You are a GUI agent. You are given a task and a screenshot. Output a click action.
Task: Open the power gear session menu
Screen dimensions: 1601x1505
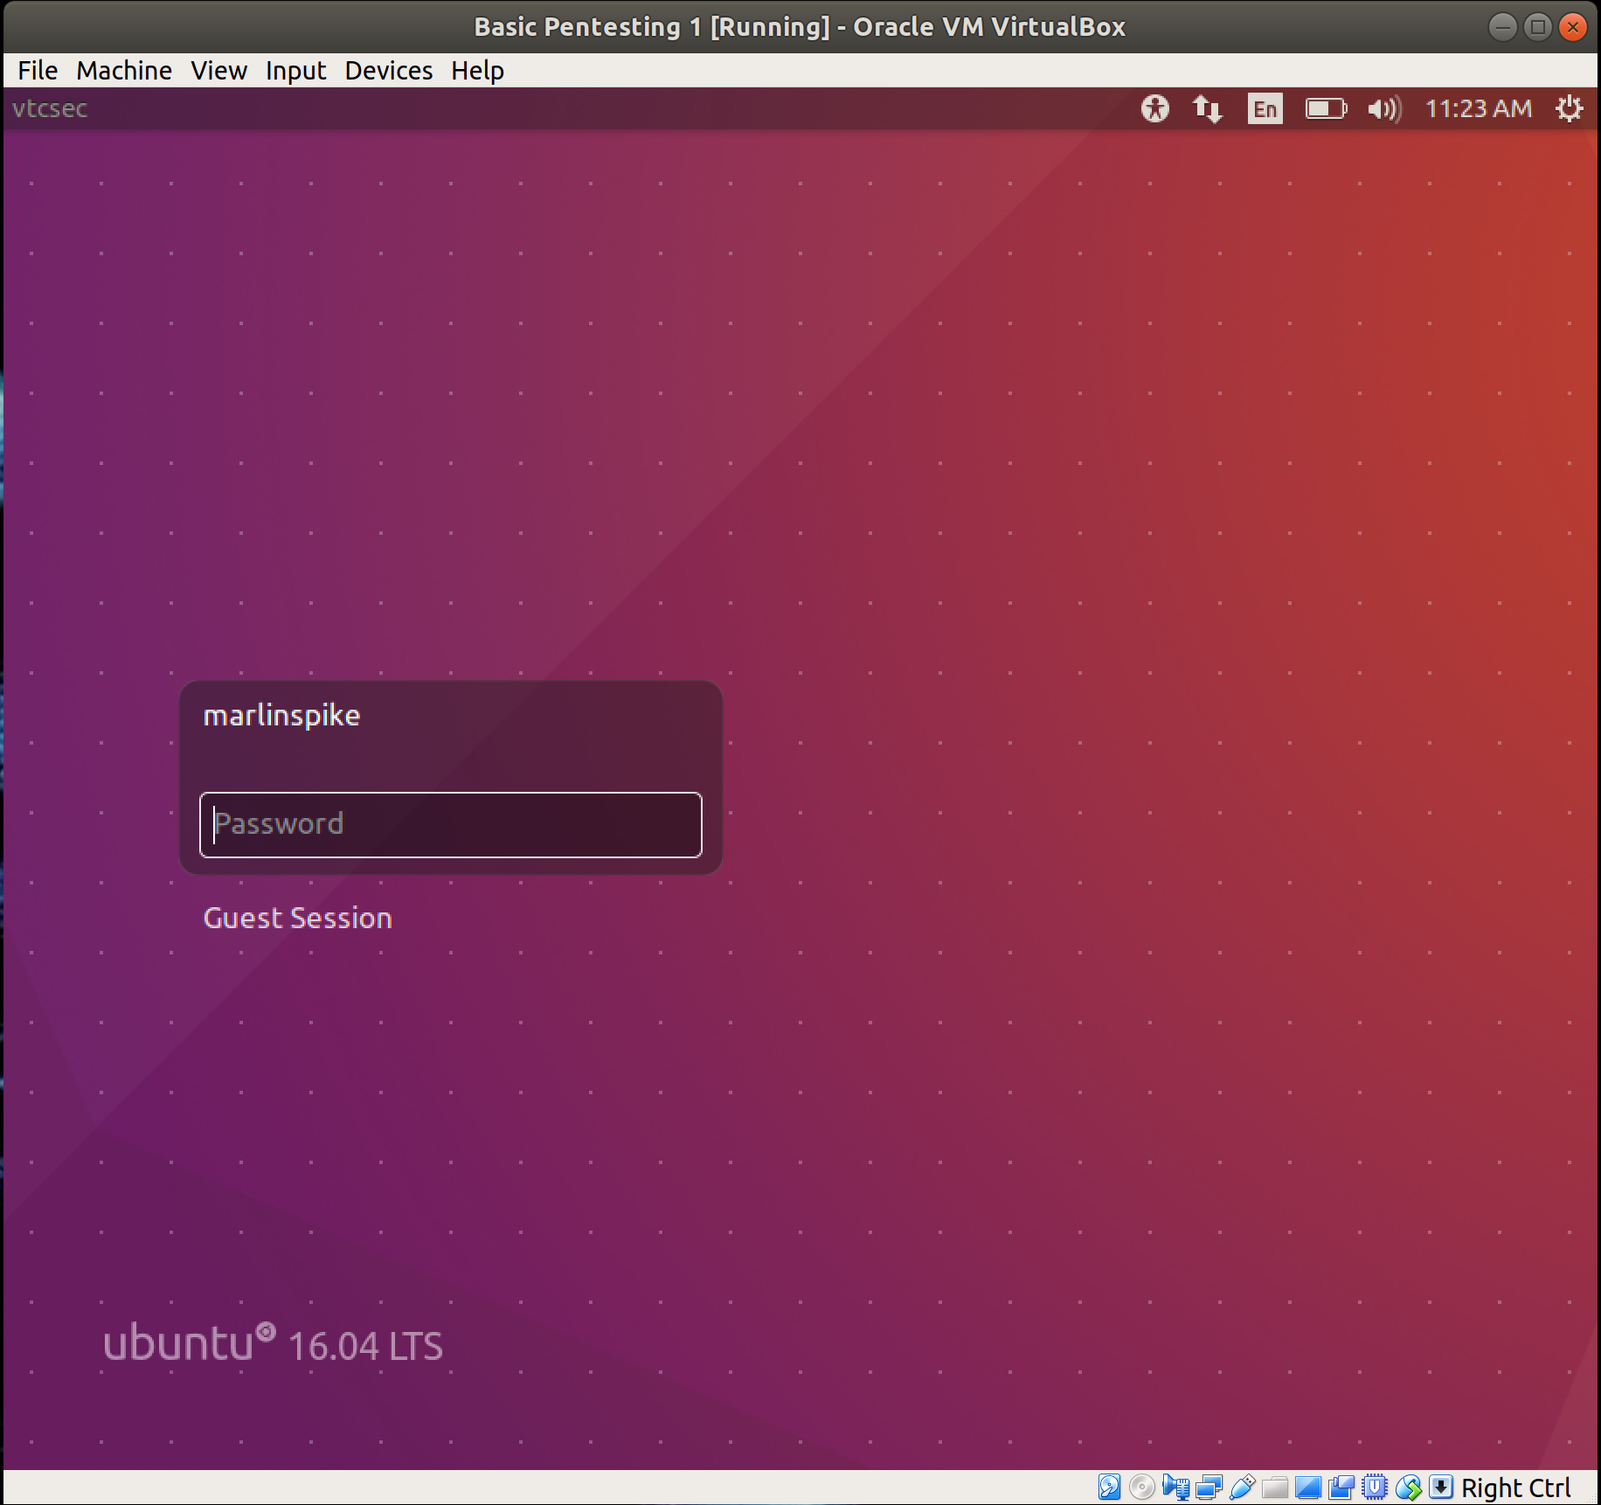point(1570,108)
